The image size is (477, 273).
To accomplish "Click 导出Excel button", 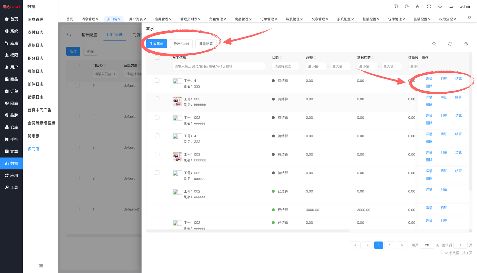I will 181,44.
